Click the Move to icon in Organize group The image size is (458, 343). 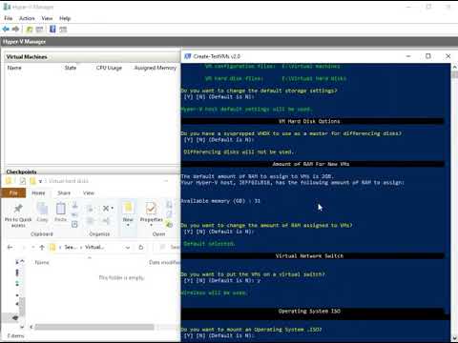click(91, 209)
